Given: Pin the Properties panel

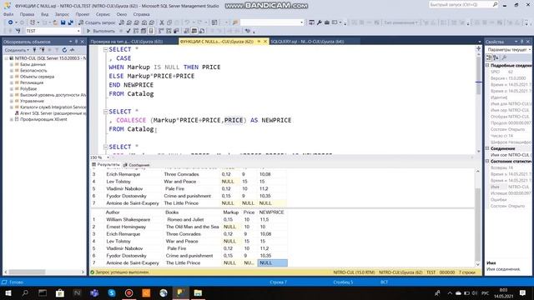Looking at the screenshot, I should click(x=521, y=42).
